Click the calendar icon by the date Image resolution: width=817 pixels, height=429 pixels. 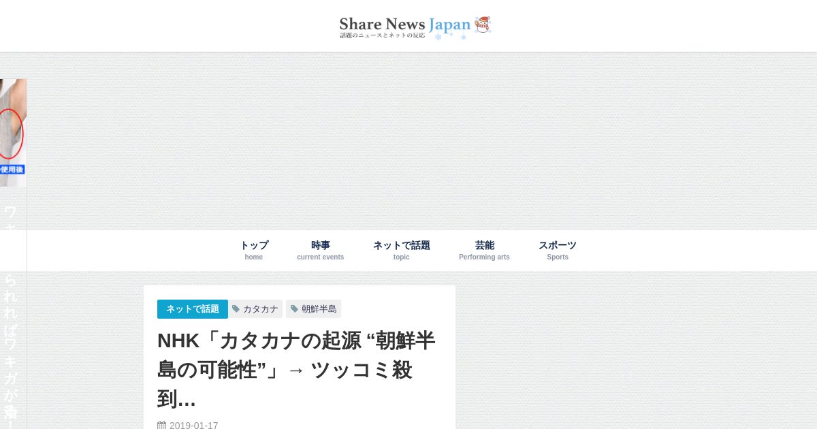162,426
